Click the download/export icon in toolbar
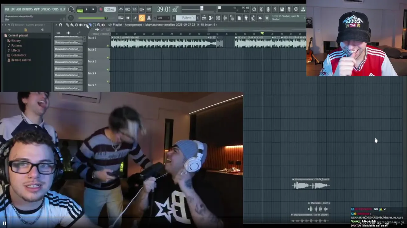407x228 pixels. click(303, 9)
